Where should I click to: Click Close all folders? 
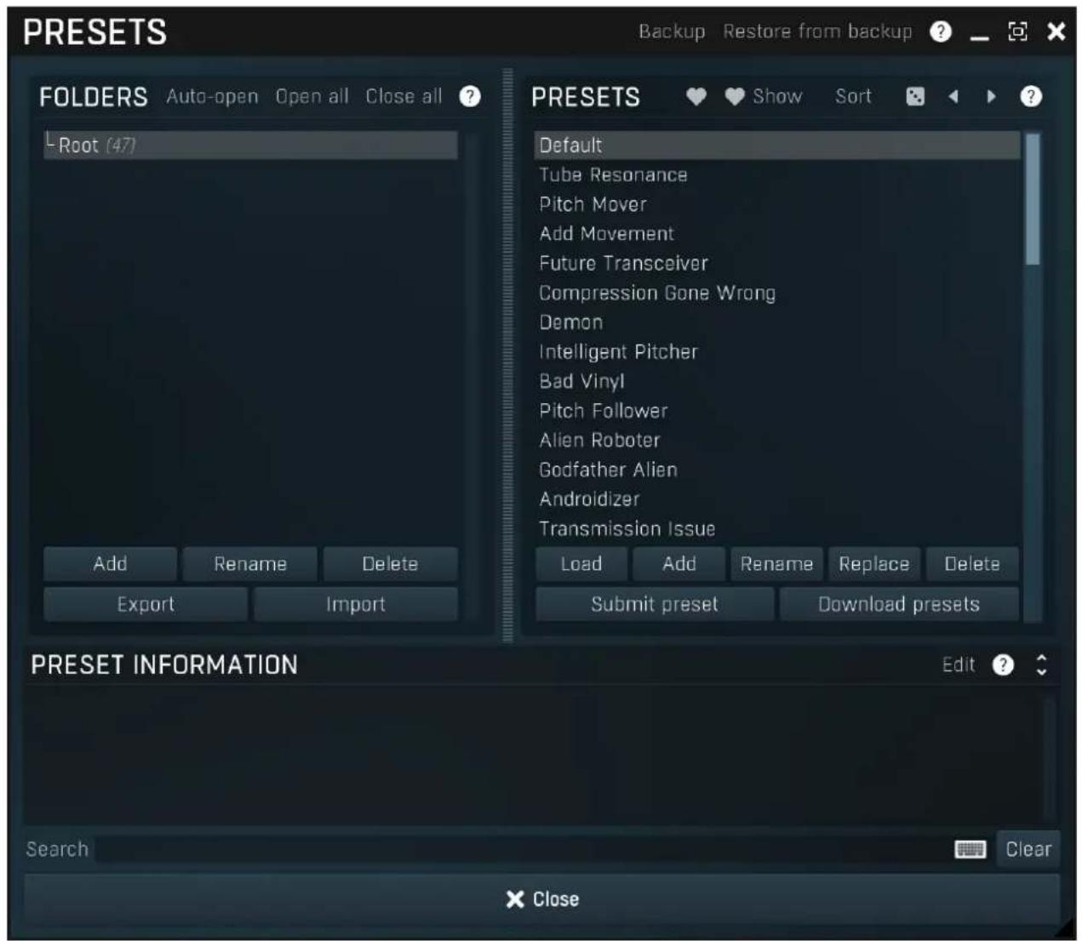coord(404,96)
